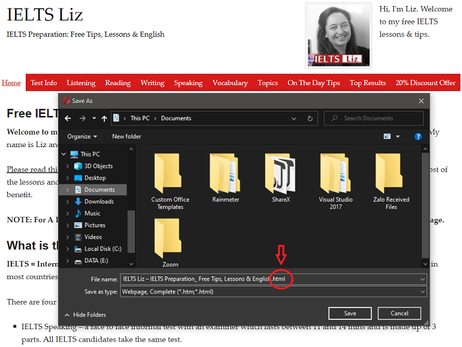Open Reading tab on the webpage
The width and height of the screenshot is (462, 347).
(118, 82)
